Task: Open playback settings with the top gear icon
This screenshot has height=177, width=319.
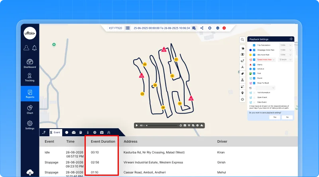Action: [x=210, y=28]
